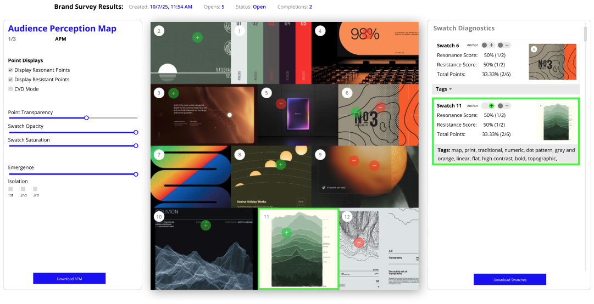Download the APM with the blue button

pos(69,279)
